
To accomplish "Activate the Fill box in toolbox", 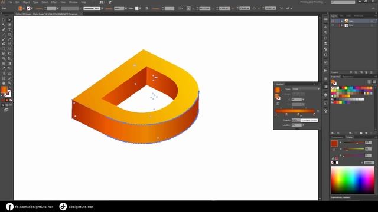I will (4, 90).
